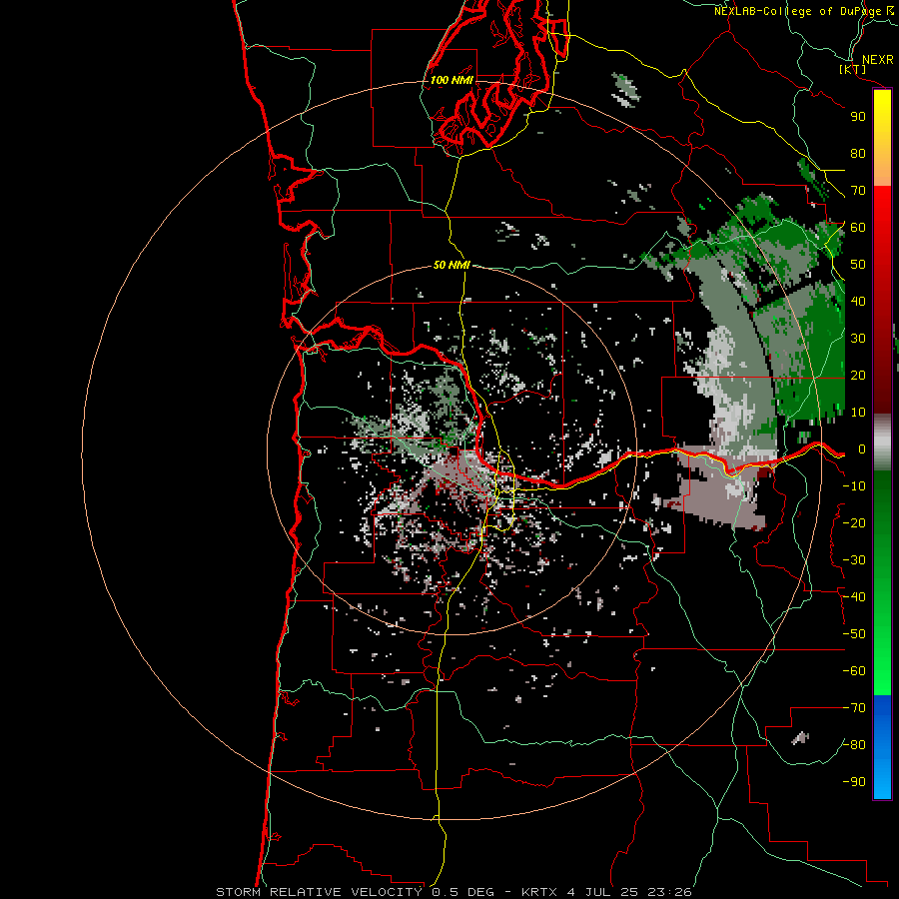Click the "-90" scale value
The height and width of the screenshot is (899, 899).
tap(854, 782)
